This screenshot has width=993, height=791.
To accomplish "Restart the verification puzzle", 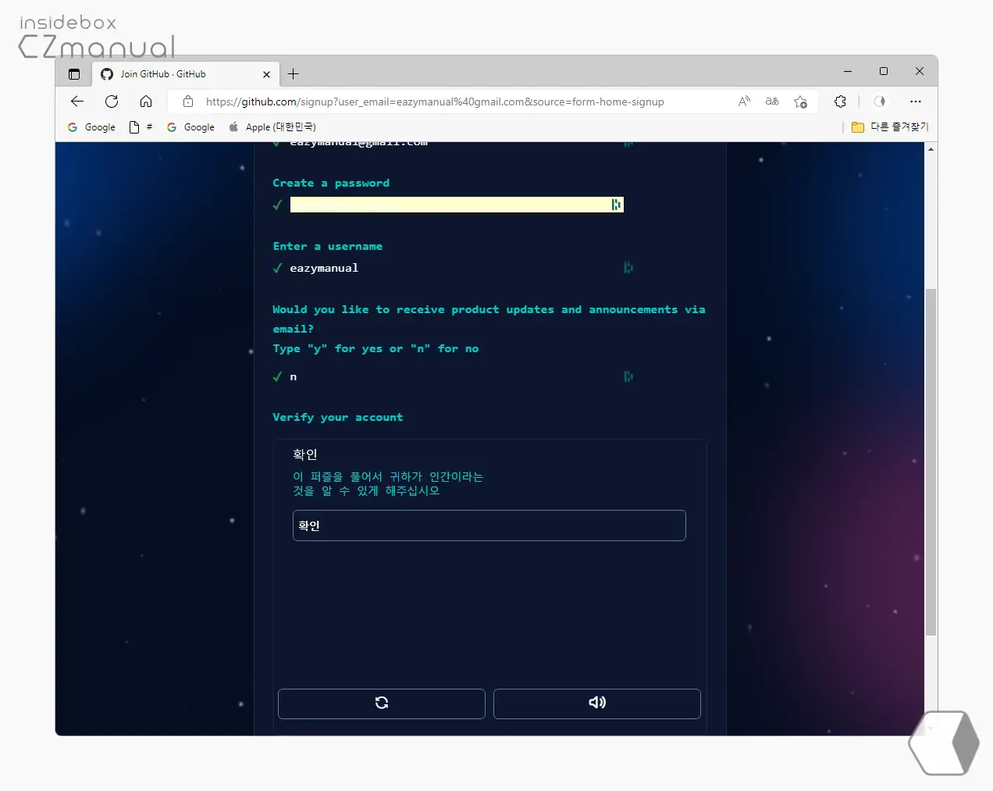I will [382, 703].
